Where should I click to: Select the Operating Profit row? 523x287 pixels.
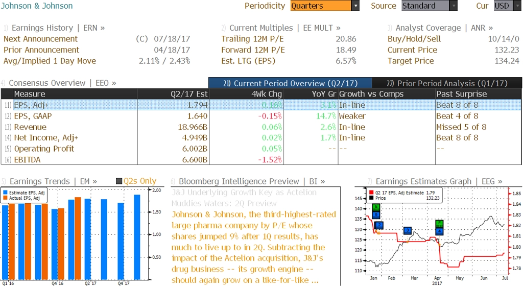click(x=261, y=149)
